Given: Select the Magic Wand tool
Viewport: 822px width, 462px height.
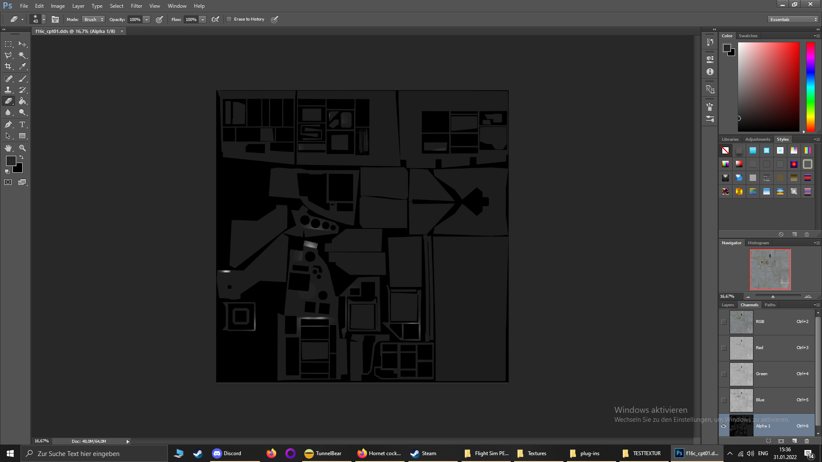Looking at the screenshot, I should 23,55.
